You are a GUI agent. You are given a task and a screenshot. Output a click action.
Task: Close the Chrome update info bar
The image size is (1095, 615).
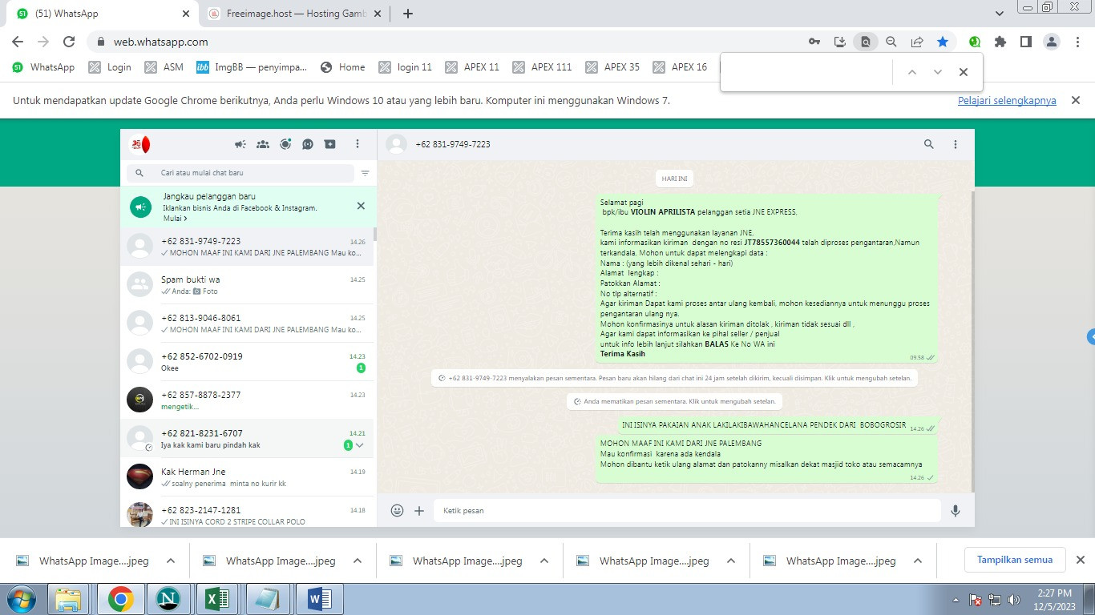tap(1077, 100)
